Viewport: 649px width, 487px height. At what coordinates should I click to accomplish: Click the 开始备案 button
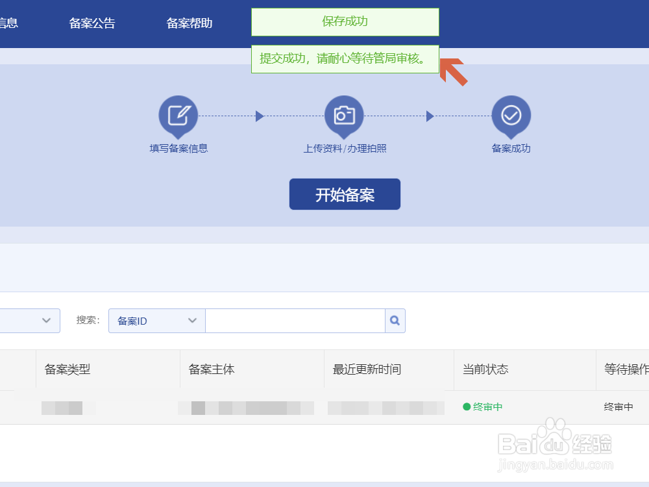coord(344,194)
